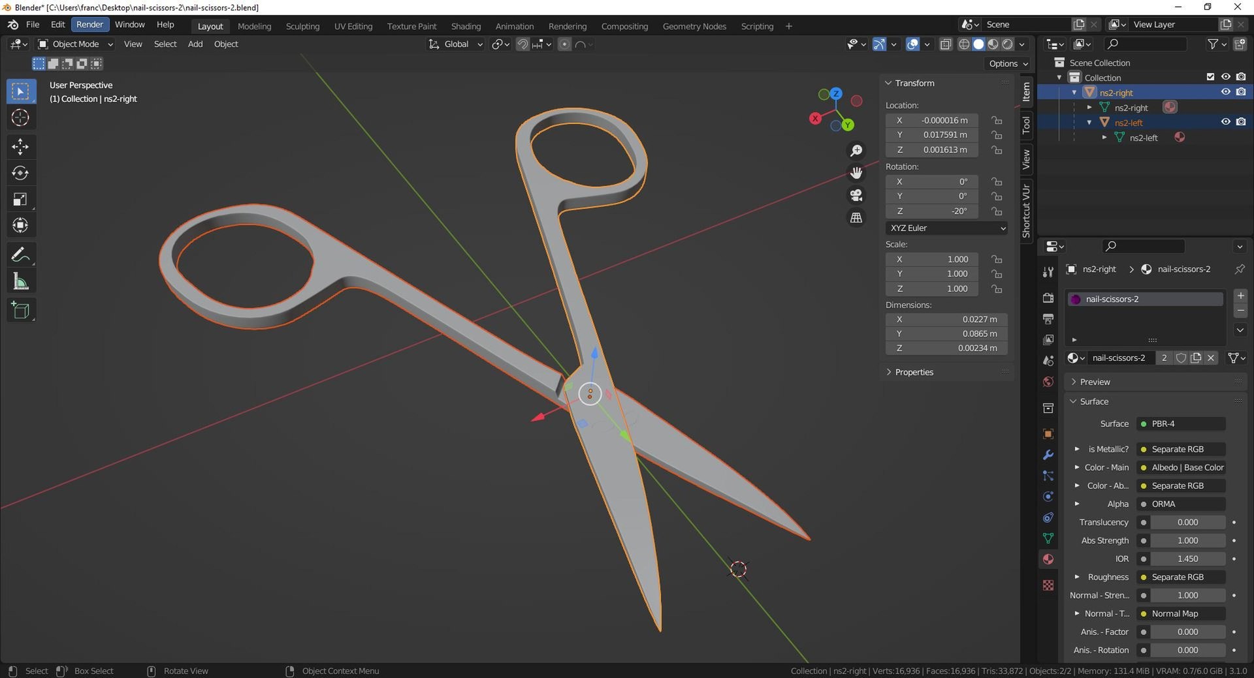The width and height of the screenshot is (1254, 678).
Task: Expand the Roughness socket row
Action: [1077, 577]
